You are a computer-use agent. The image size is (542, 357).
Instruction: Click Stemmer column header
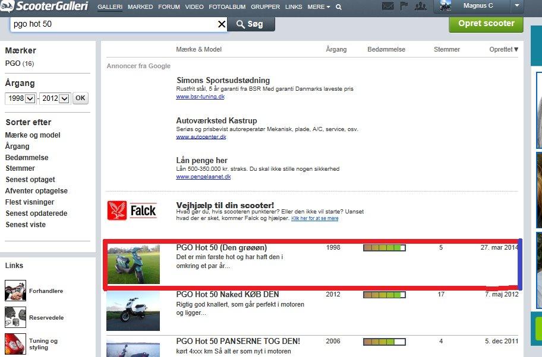click(x=447, y=49)
